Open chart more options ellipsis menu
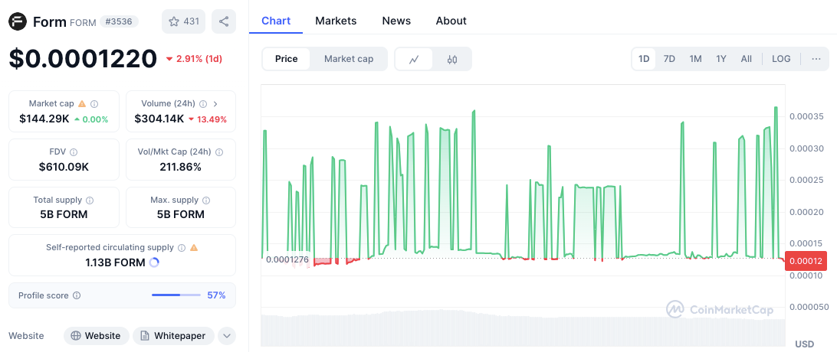 pos(816,59)
